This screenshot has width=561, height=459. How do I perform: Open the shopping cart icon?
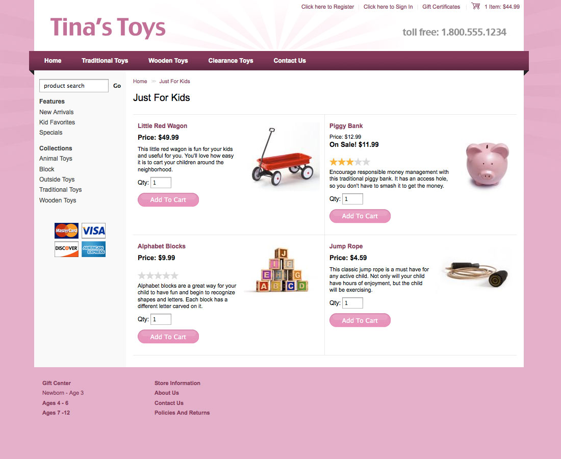[475, 6]
